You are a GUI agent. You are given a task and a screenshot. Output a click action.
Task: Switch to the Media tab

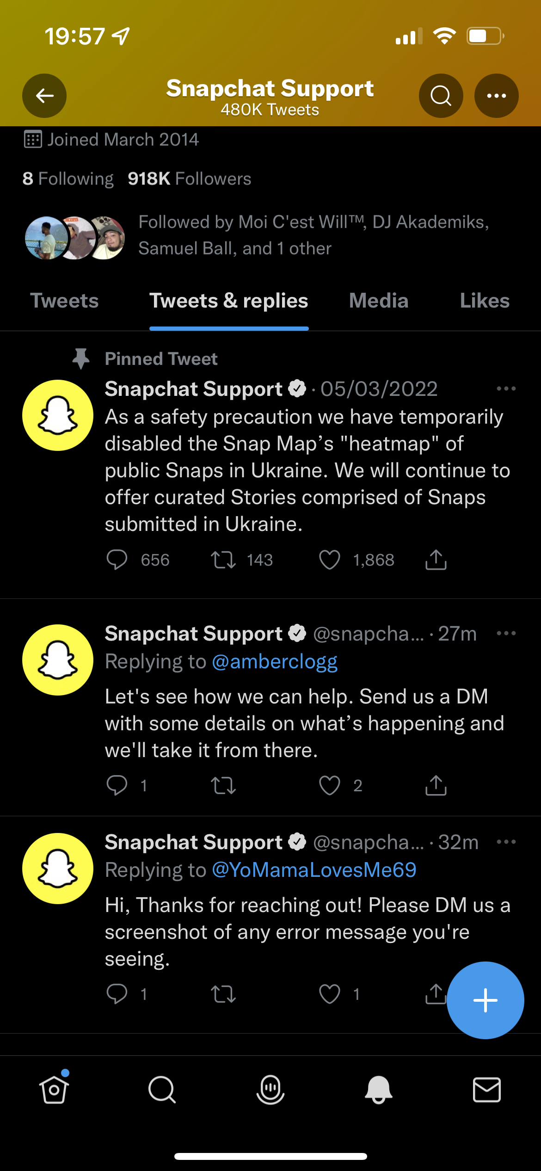click(x=379, y=301)
